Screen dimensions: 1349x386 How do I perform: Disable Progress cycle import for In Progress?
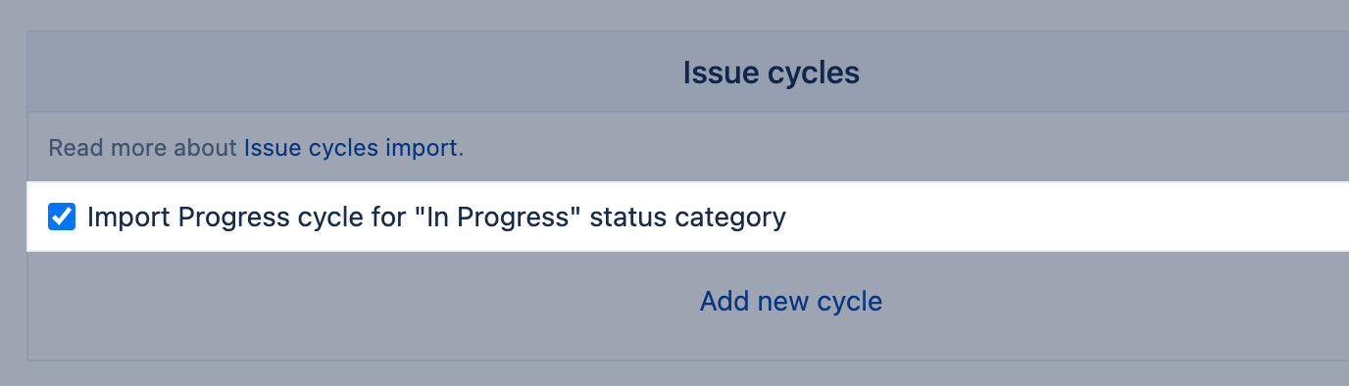(62, 217)
